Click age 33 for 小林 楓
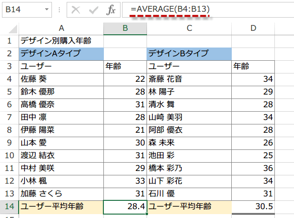This screenshot has width=294, height=218. 125,181
